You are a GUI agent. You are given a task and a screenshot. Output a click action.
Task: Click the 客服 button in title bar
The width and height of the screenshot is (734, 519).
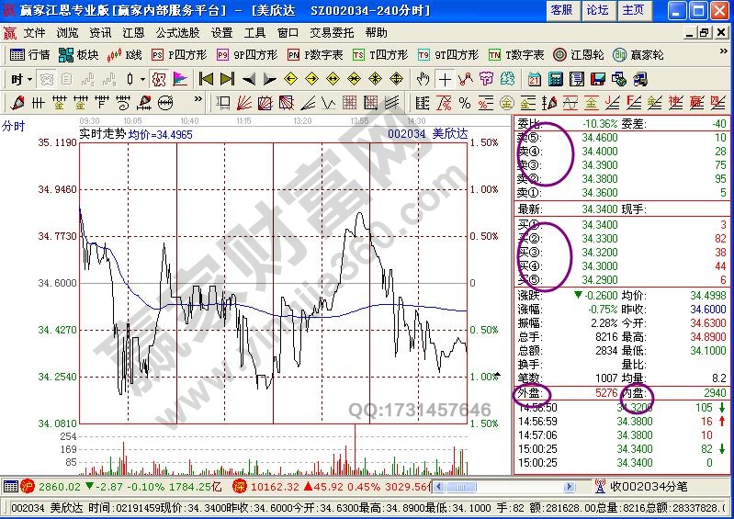560,10
